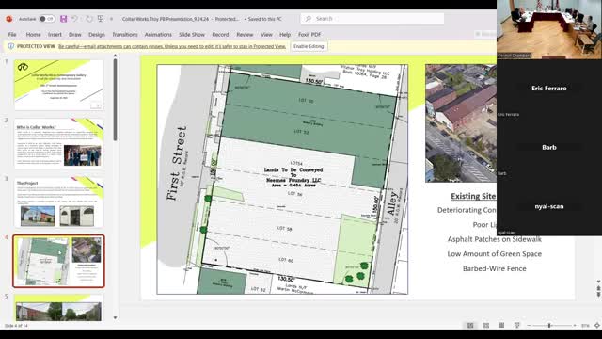Viewport: 602px width, 339px height.
Task: Open the Draw tab
Action: pos(75,35)
